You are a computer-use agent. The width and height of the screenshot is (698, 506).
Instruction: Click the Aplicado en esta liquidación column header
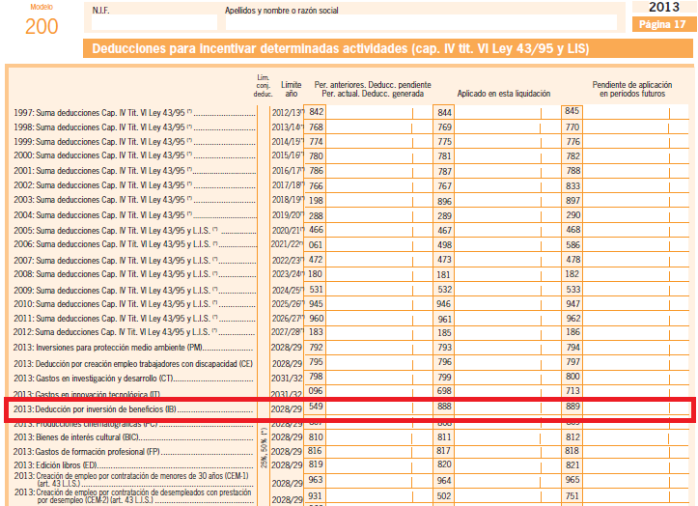tap(504, 94)
